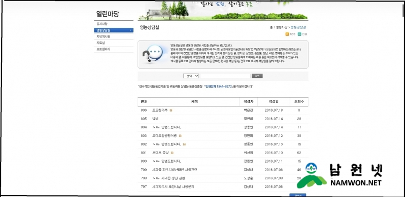Click the date 2016.07.10
This screenshot has width=405, height=197.
274,153
